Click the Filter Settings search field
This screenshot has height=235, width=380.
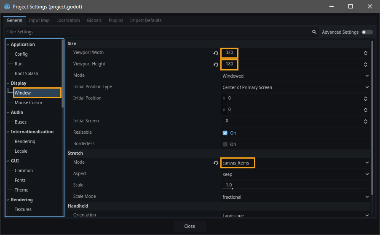[x=156, y=32]
